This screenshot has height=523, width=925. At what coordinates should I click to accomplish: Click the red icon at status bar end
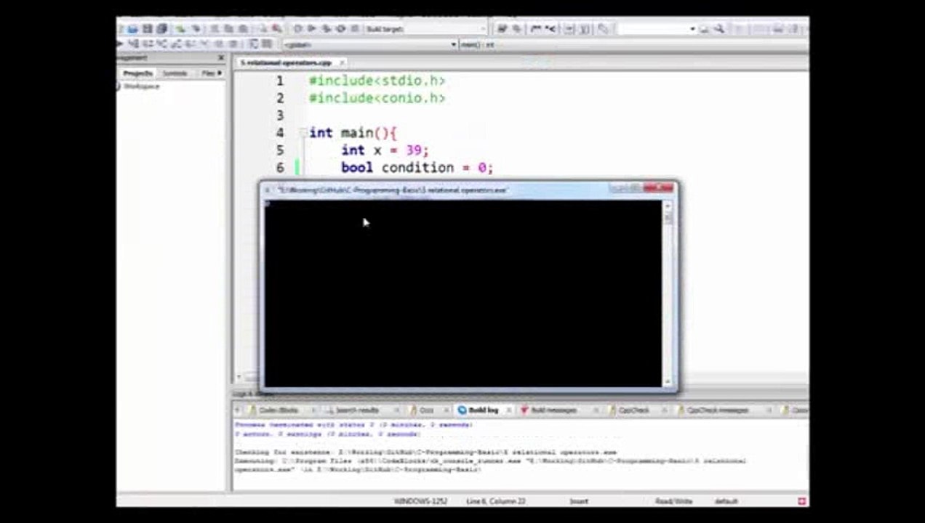pos(802,501)
